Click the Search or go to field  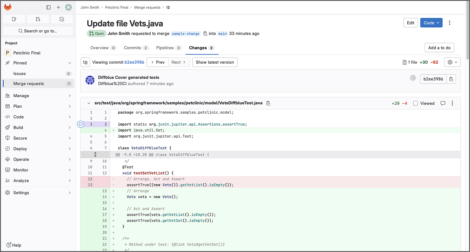38,31
